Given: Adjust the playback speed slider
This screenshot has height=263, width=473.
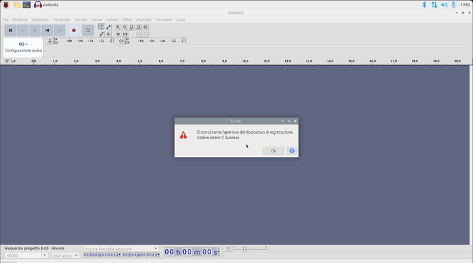Looking at the screenshot, I should click(x=245, y=249).
